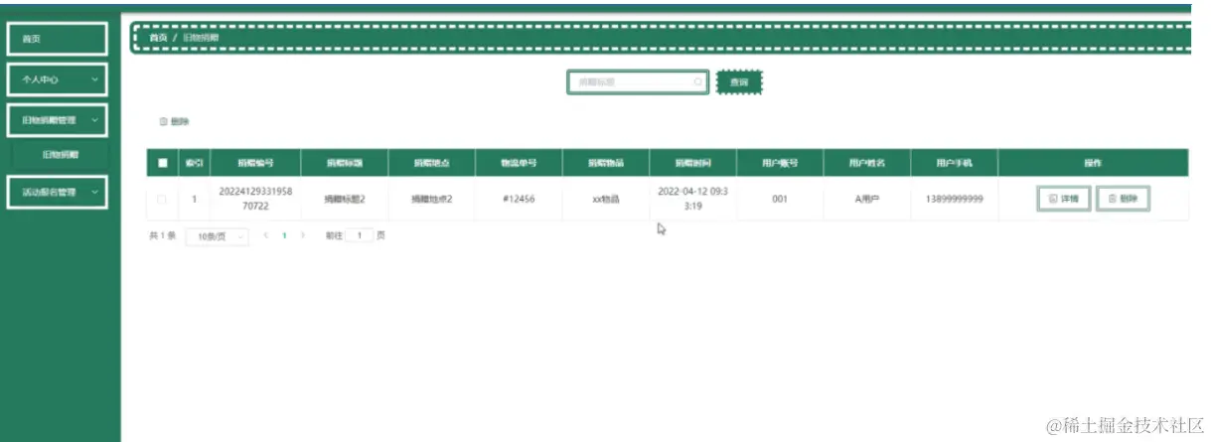
Task: Click the 2022-04-12 donation time cell
Action: [x=692, y=199]
